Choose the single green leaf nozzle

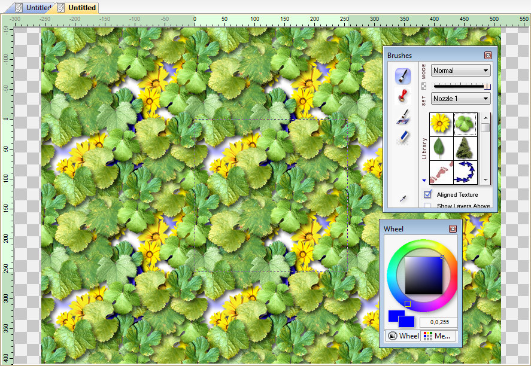click(441, 148)
